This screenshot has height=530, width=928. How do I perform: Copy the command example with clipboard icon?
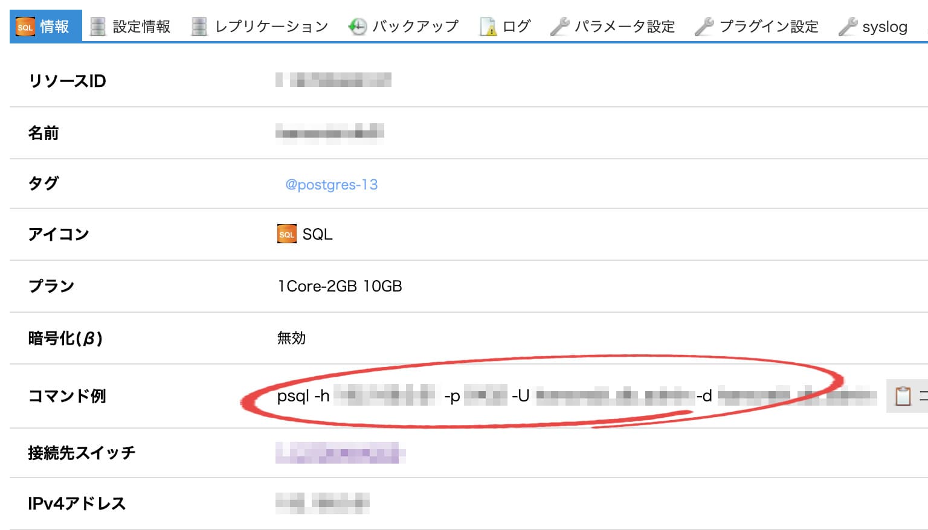(x=903, y=396)
